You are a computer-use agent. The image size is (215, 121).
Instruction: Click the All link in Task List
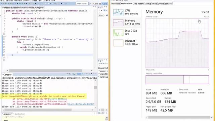(107, 15)
